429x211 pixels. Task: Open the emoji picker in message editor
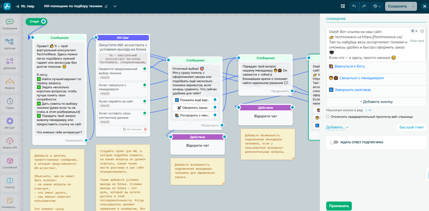pos(422,31)
